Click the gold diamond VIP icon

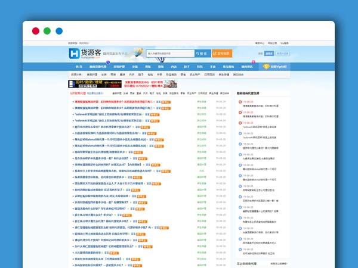[266, 67]
